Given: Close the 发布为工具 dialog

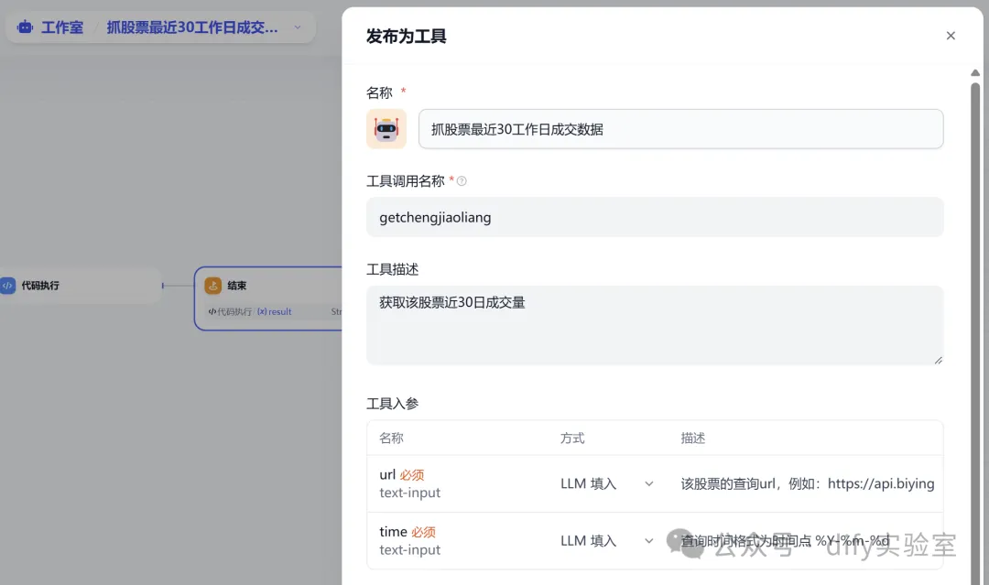Looking at the screenshot, I should coord(951,36).
